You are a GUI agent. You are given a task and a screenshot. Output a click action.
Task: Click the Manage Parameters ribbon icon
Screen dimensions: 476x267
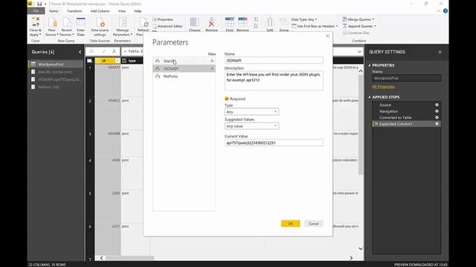[123, 22]
